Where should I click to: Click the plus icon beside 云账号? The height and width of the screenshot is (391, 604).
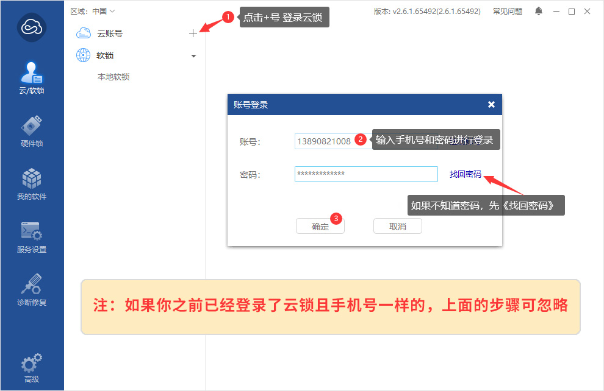click(x=193, y=33)
